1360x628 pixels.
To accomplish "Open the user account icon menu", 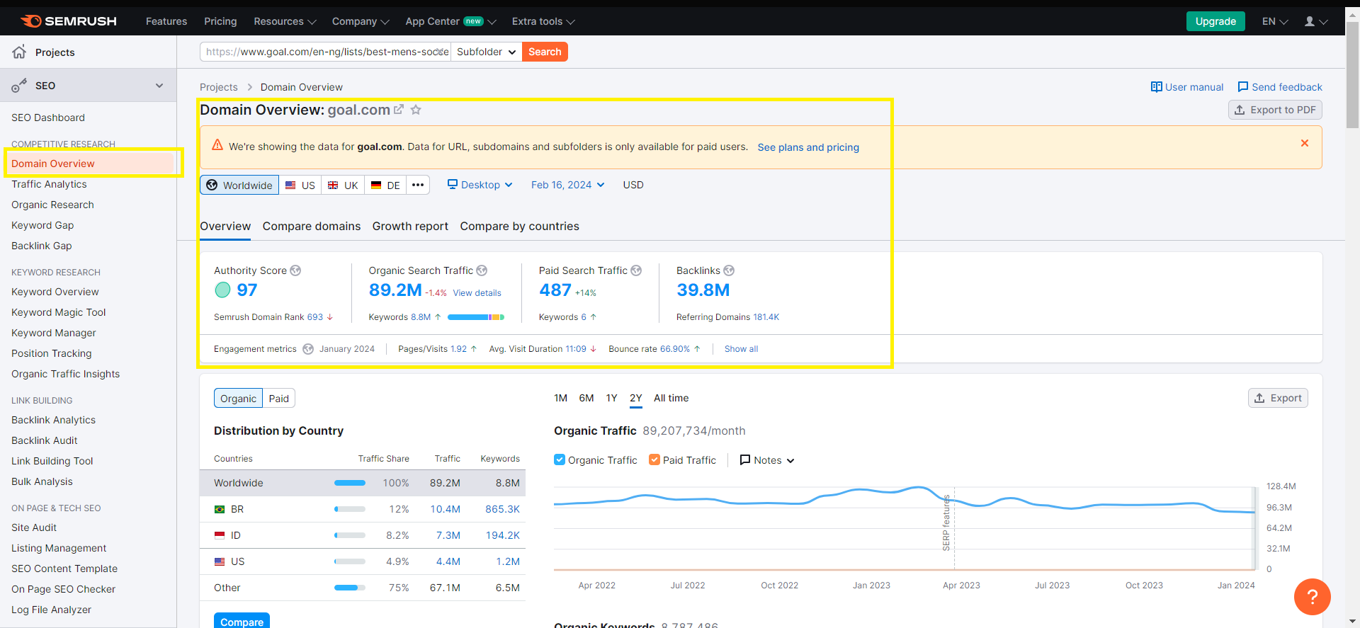I will point(1315,21).
